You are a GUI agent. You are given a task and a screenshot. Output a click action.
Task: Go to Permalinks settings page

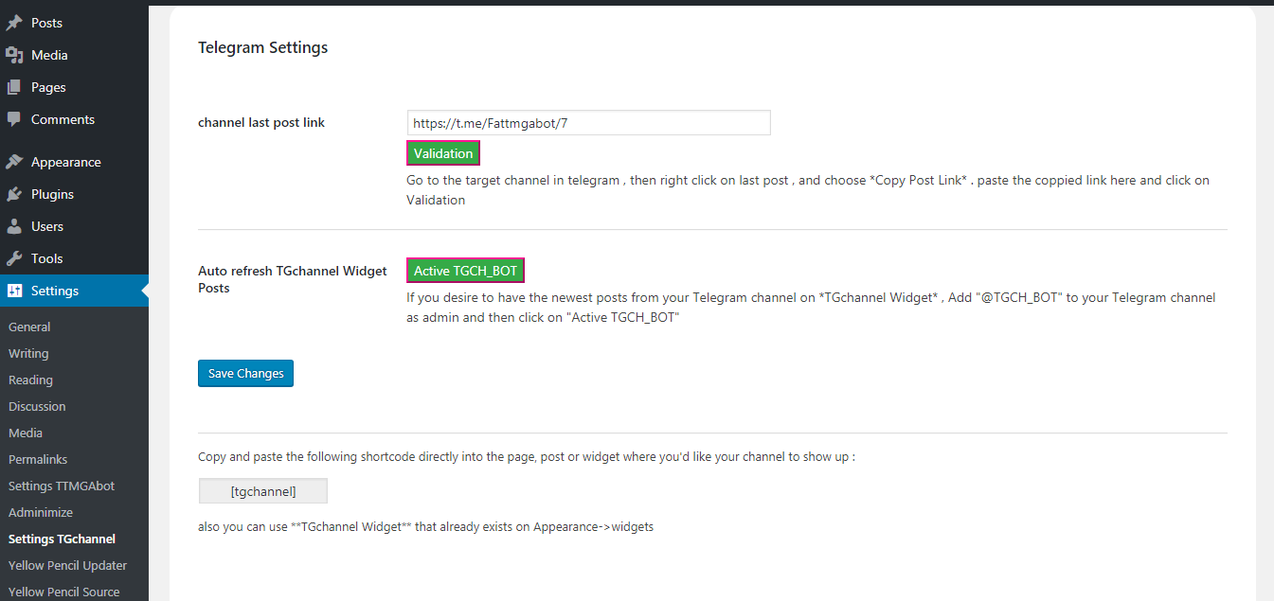tap(38, 459)
